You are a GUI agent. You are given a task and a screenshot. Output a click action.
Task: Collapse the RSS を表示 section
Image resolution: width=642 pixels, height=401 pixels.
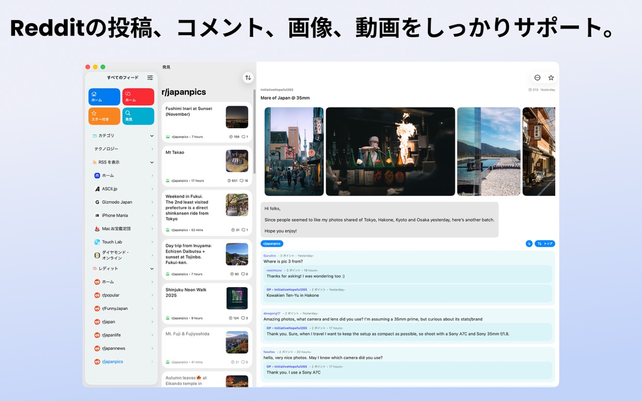pos(151,162)
